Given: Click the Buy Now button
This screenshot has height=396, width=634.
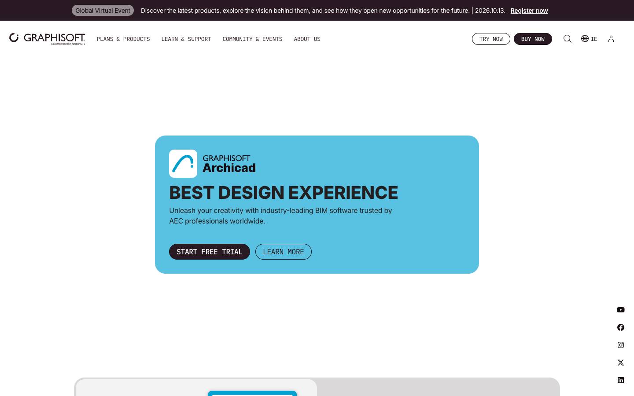Looking at the screenshot, I should pyautogui.click(x=533, y=39).
